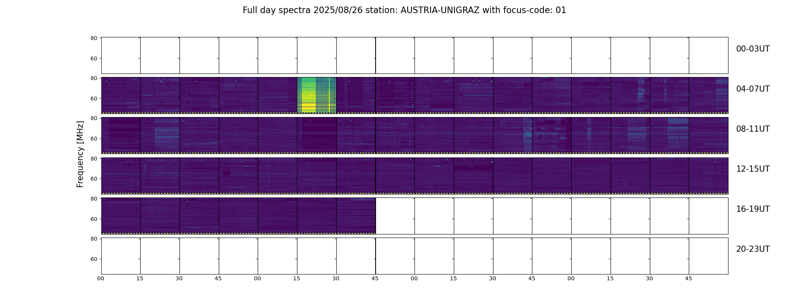This screenshot has width=809, height=308.
Task: Click the "80" tick label of the 00-03UT panel
Action: (x=94, y=38)
